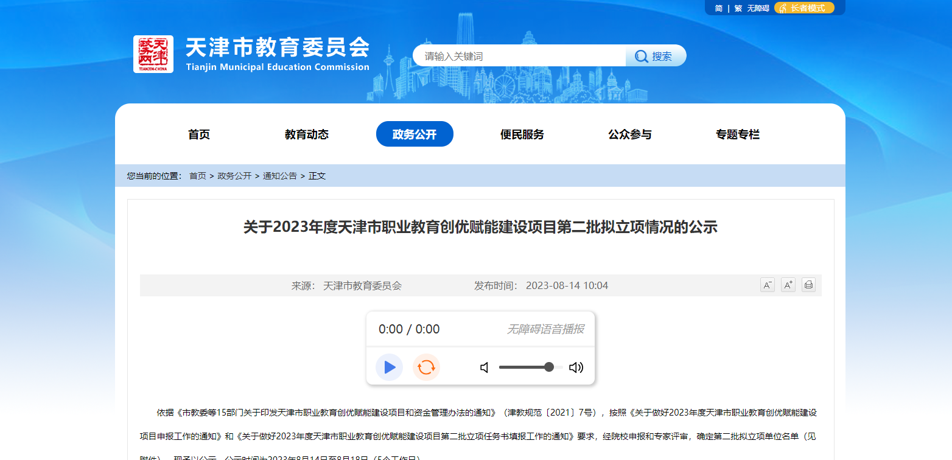
Task: Click the Tianjin government red logo
Action: (153, 54)
